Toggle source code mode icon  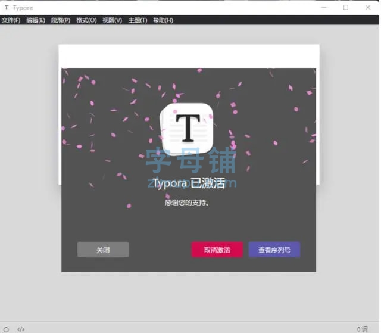coord(21,329)
